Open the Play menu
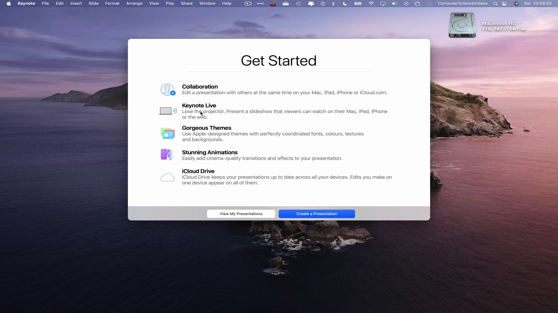The image size is (558, 313). coord(170,3)
